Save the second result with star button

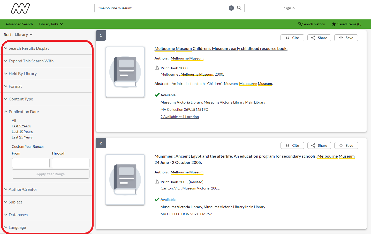[346, 145]
